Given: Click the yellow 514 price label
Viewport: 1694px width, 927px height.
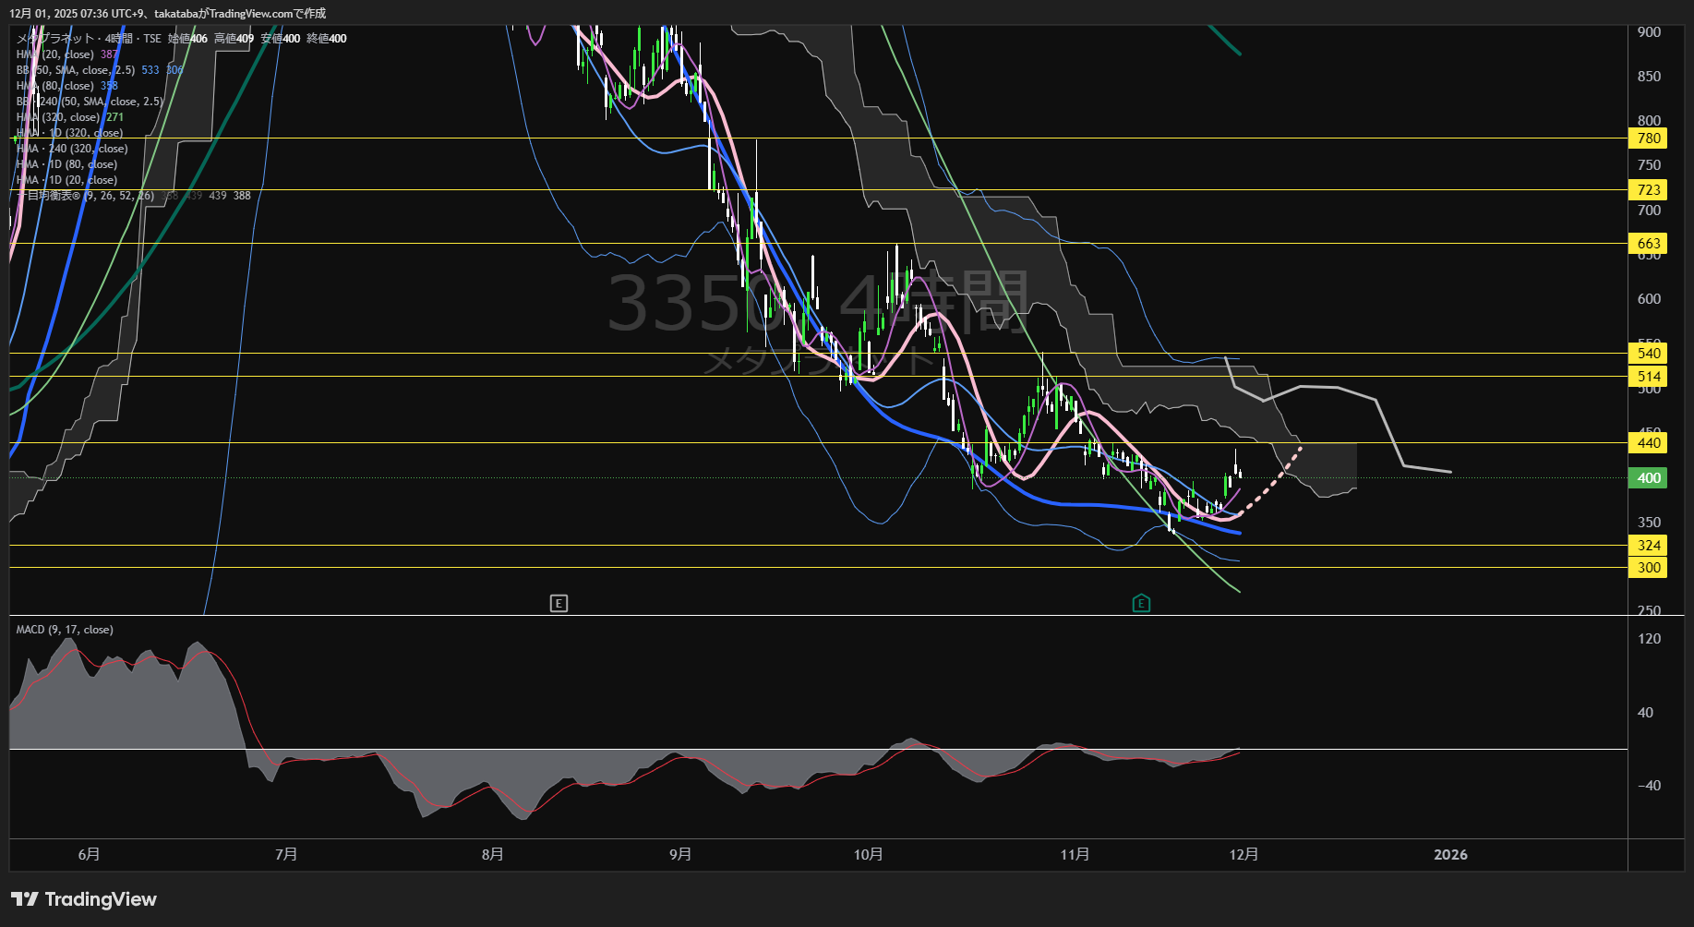Looking at the screenshot, I should [x=1648, y=377].
